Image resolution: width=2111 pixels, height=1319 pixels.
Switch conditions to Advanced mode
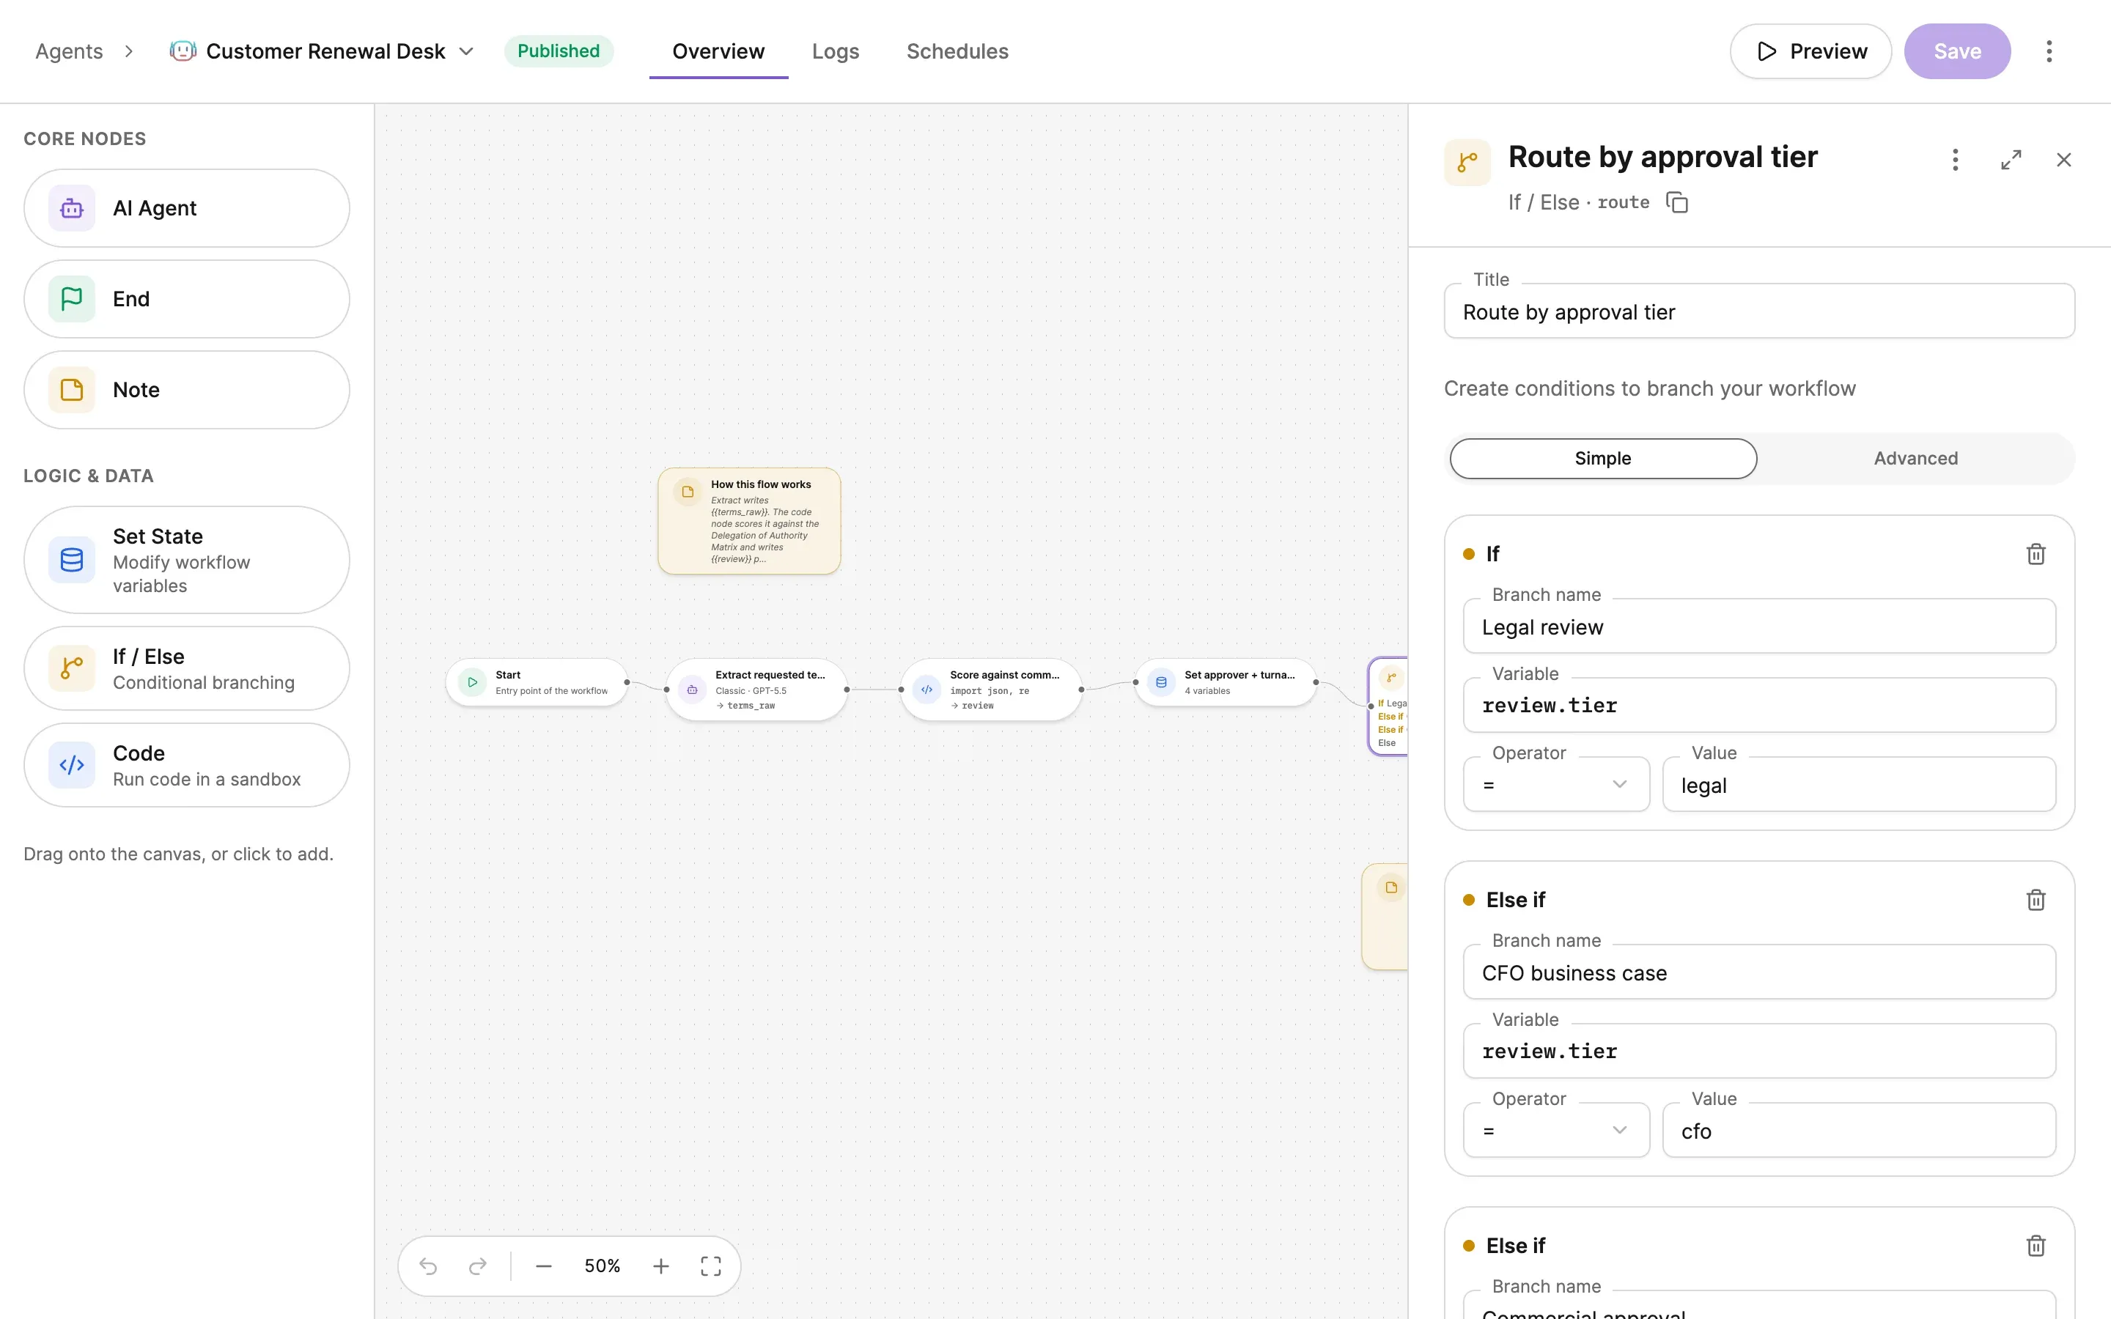(1915, 459)
